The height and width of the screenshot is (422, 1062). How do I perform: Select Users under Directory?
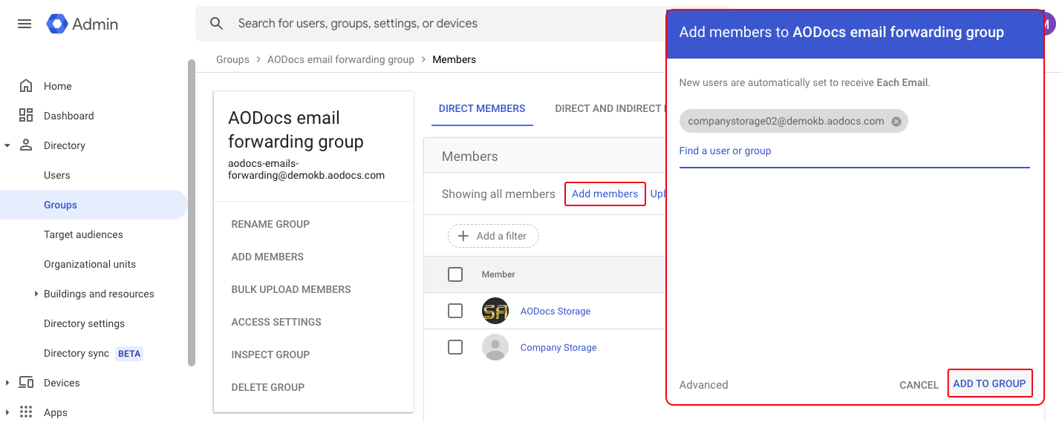coord(57,175)
